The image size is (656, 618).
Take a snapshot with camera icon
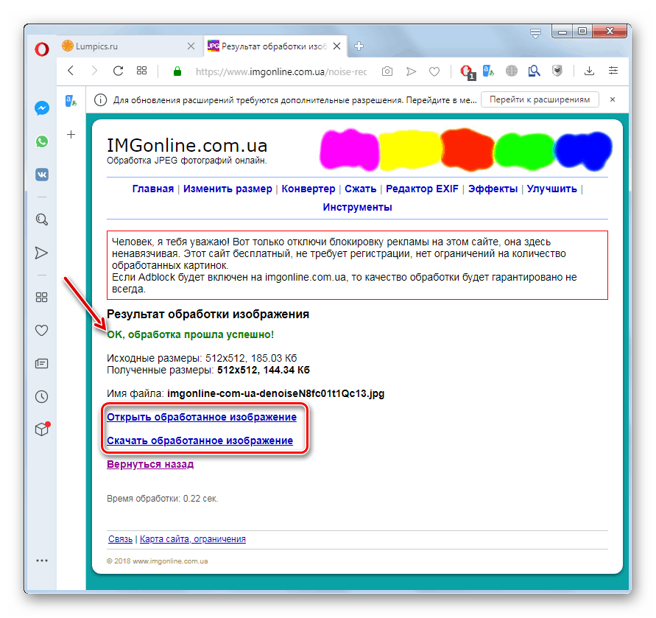pos(387,71)
